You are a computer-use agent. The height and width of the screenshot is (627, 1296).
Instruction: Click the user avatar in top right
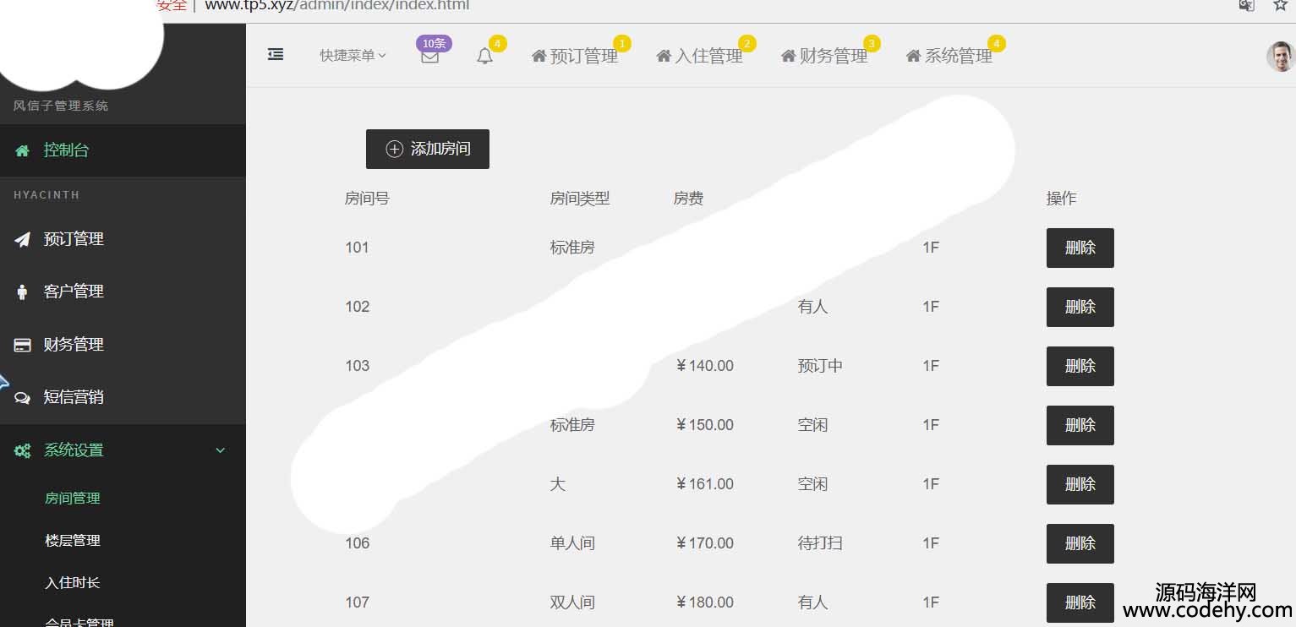(1280, 57)
